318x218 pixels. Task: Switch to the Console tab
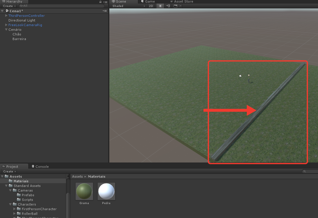click(40, 167)
